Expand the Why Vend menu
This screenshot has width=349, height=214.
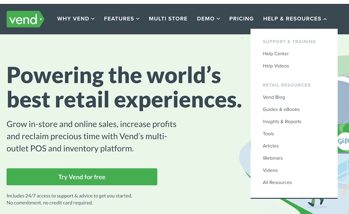(76, 19)
